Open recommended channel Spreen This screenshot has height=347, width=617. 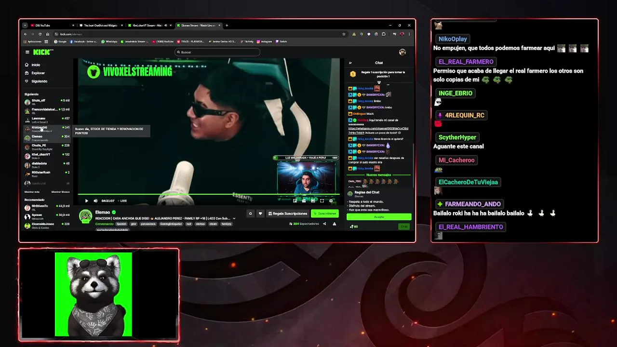(47, 216)
